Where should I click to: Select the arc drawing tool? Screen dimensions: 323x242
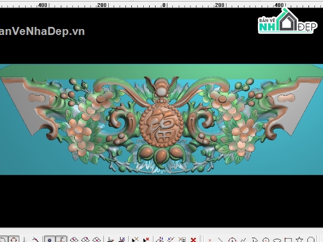pos(254,239)
